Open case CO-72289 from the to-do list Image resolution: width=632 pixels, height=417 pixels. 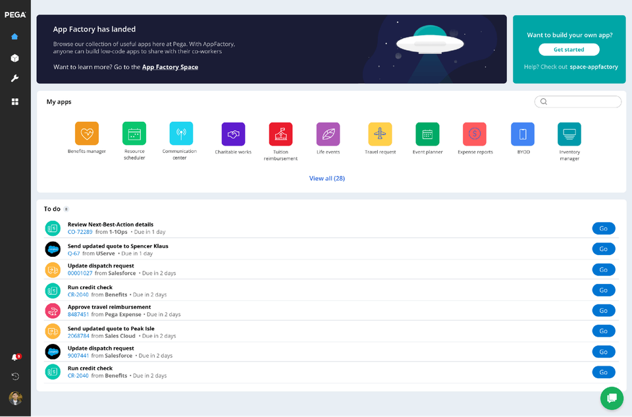pos(80,232)
